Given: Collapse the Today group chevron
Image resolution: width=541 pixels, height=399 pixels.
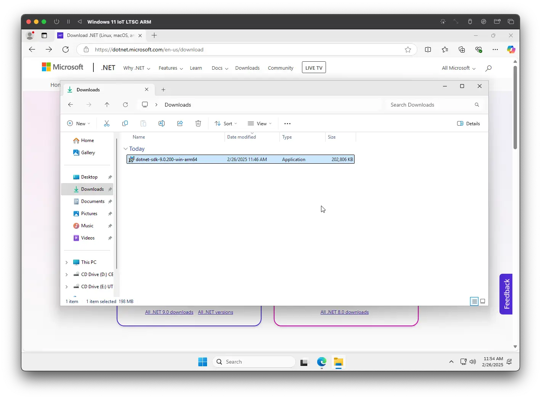Looking at the screenshot, I should (x=125, y=149).
